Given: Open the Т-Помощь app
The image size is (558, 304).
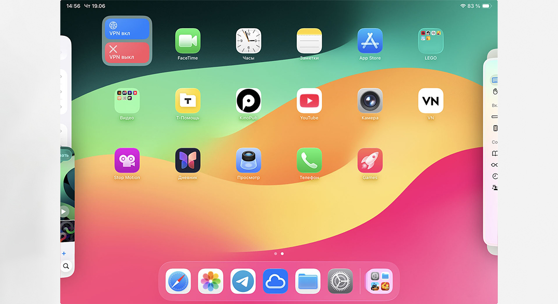Looking at the screenshot, I should (187, 101).
